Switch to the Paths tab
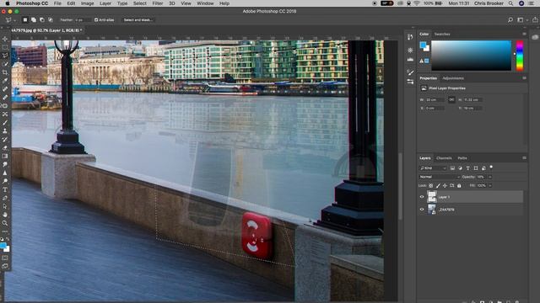The image size is (540, 303). (x=462, y=158)
